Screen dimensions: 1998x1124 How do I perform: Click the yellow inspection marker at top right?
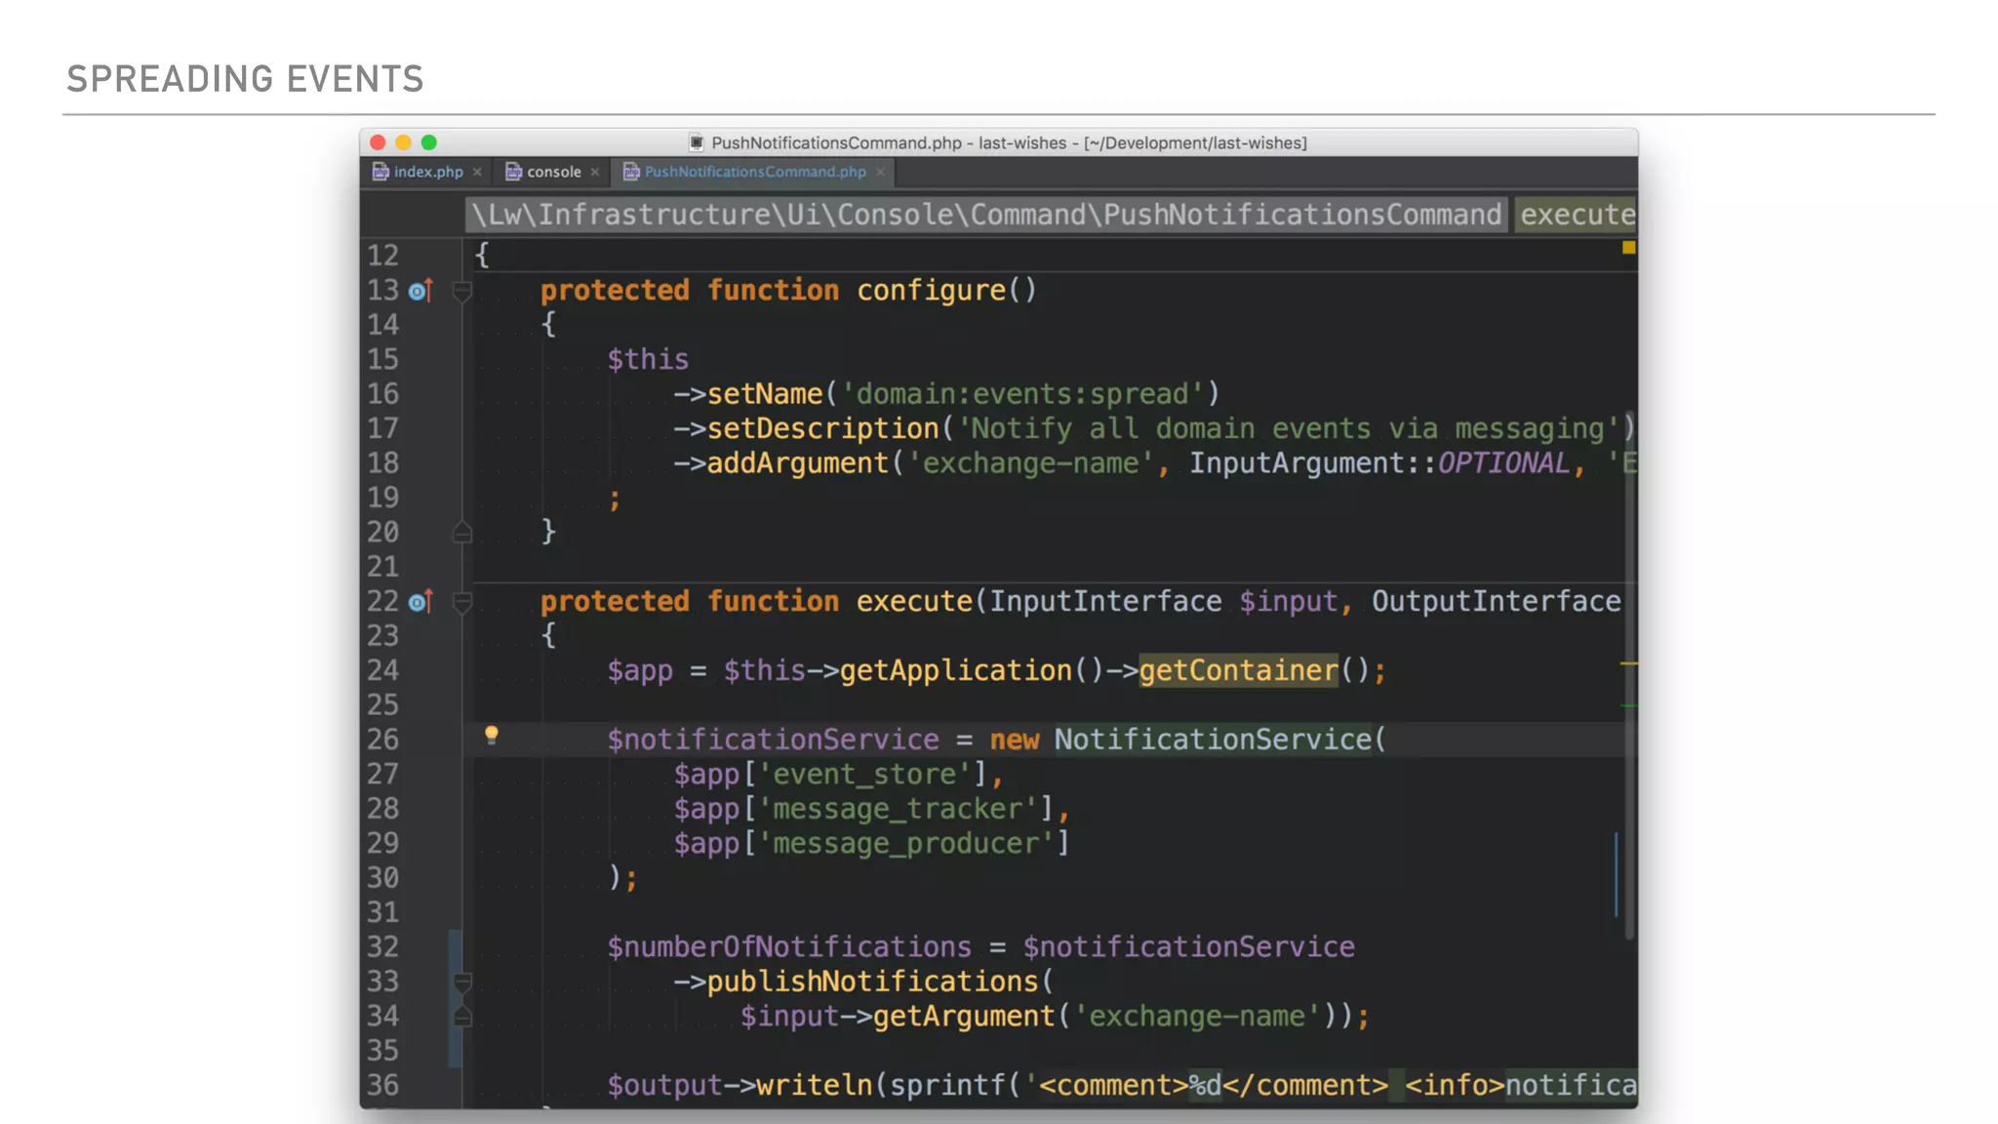pos(1628,248)
